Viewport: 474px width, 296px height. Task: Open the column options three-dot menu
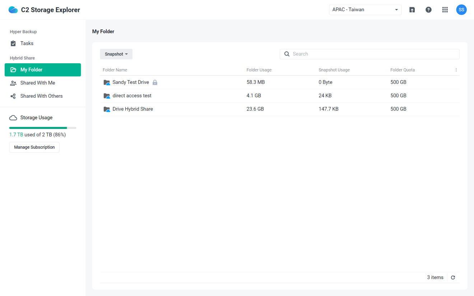pyautogui.click(x=456, y=70)
